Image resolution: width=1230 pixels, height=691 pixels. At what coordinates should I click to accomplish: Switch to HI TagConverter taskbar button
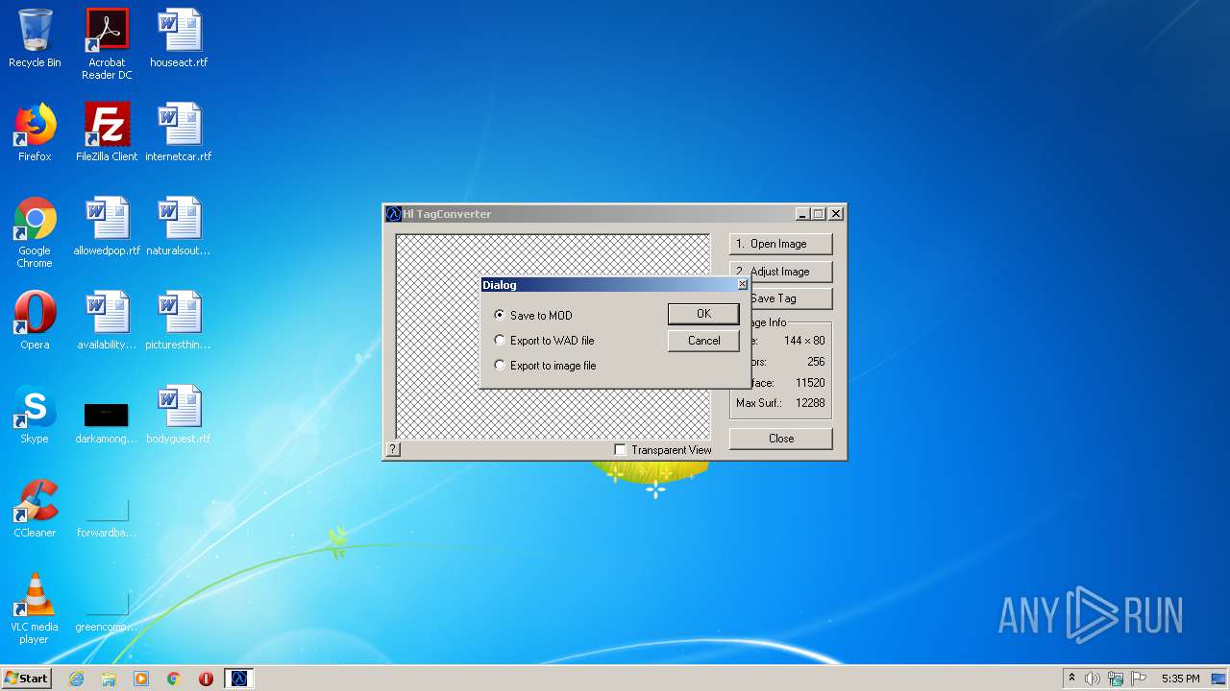coord(239,679)
